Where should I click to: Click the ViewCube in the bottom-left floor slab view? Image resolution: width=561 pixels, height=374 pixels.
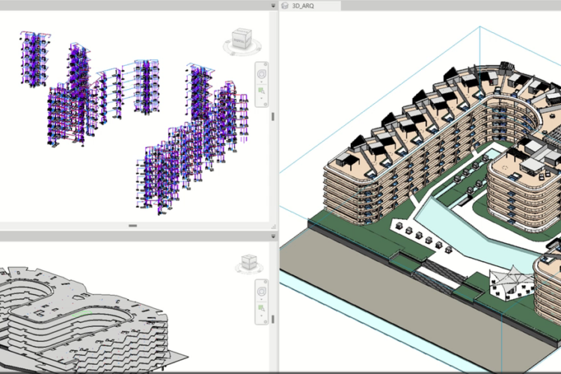(249, 262)
